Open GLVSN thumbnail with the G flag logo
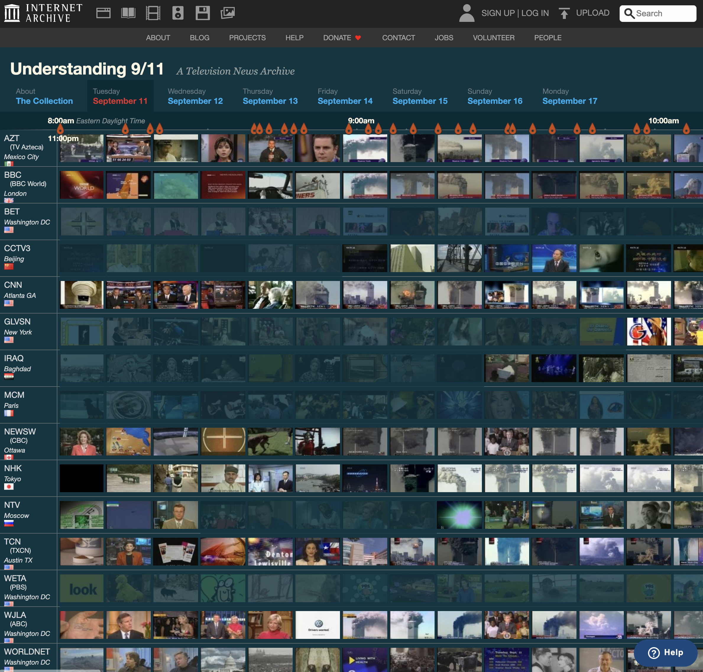 [x=649, y=332]
